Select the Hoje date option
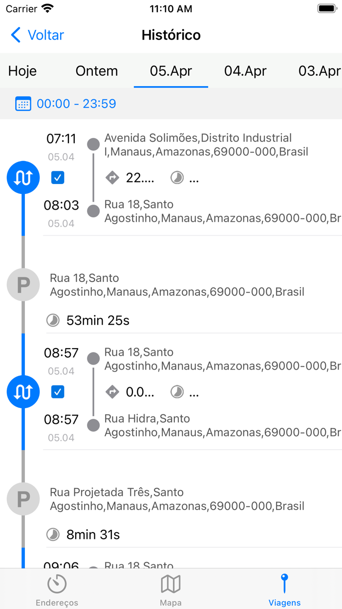The width and height of the screenshot is (342, 609). (22, 71)
